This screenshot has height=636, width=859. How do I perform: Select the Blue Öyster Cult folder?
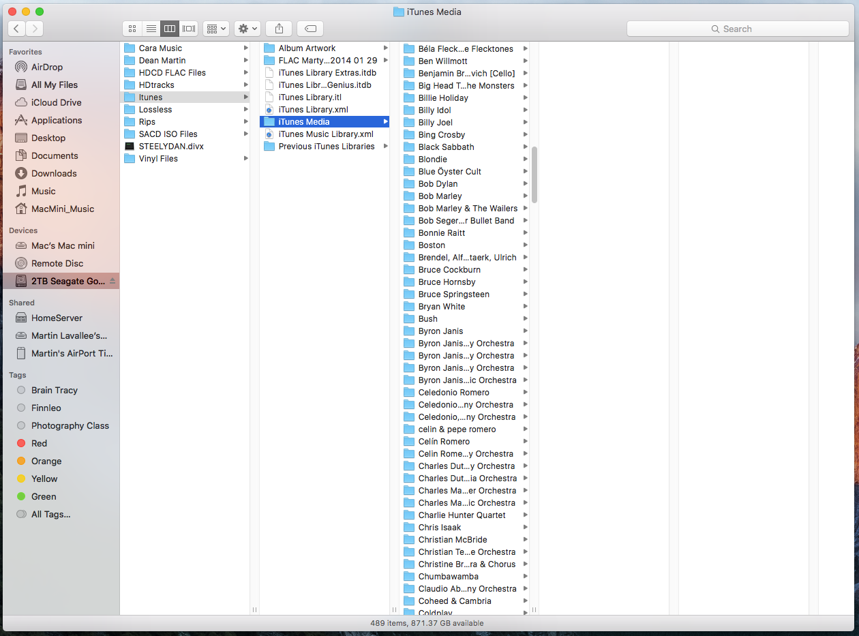pyautogui.click(x=465, y=172)
